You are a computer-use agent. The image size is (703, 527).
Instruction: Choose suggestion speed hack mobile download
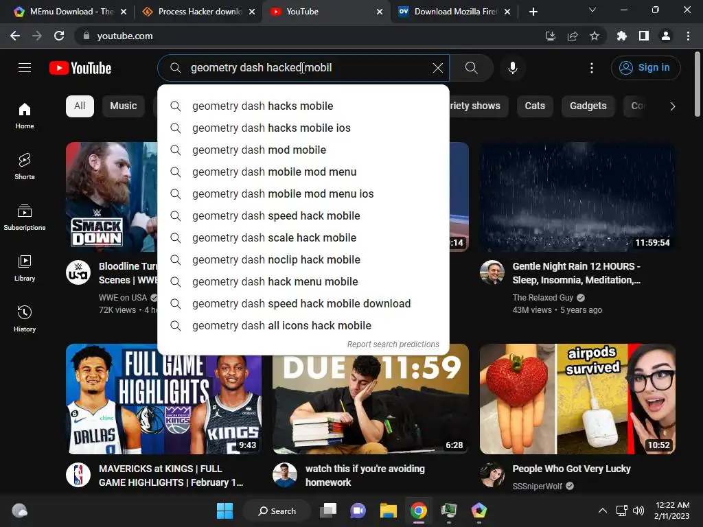(x=303, y=304)
